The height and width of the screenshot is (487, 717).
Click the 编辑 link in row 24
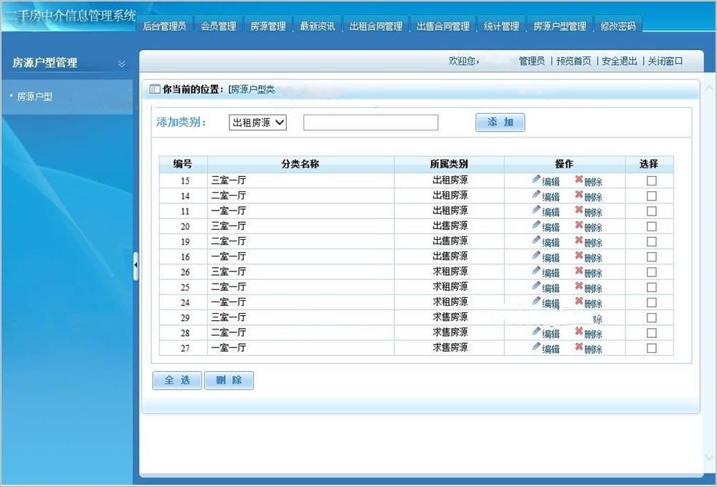[551, 304]
